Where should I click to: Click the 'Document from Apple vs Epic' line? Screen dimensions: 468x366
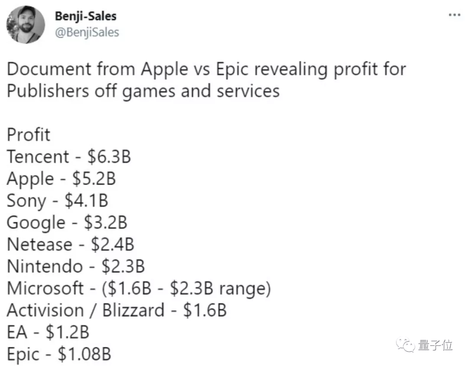[206, 69]
